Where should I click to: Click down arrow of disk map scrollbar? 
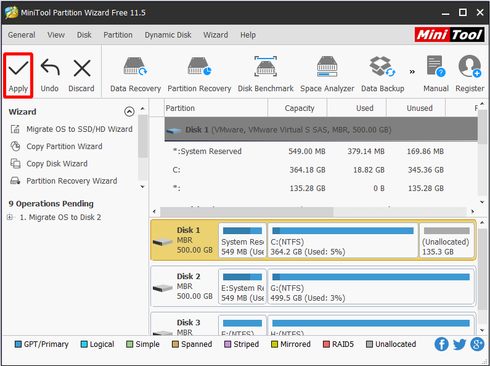tap(482, 330)
